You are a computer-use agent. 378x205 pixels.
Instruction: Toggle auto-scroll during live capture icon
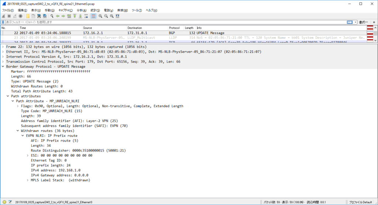point(86,16)
